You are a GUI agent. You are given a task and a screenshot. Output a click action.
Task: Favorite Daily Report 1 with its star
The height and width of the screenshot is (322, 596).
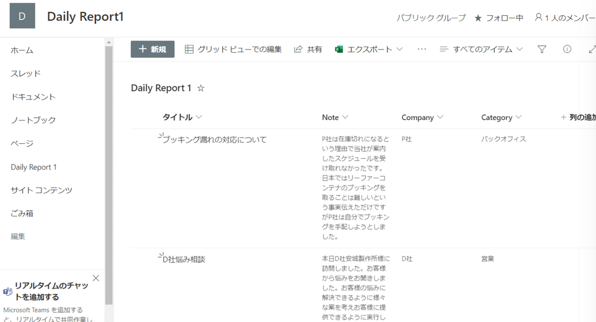[x=201, y=88]
